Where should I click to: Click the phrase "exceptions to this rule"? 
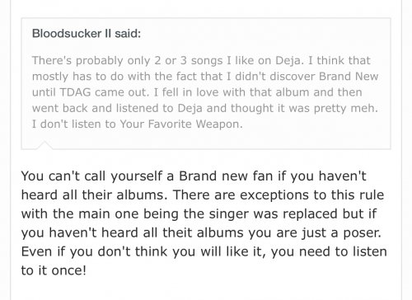point(311,195)
